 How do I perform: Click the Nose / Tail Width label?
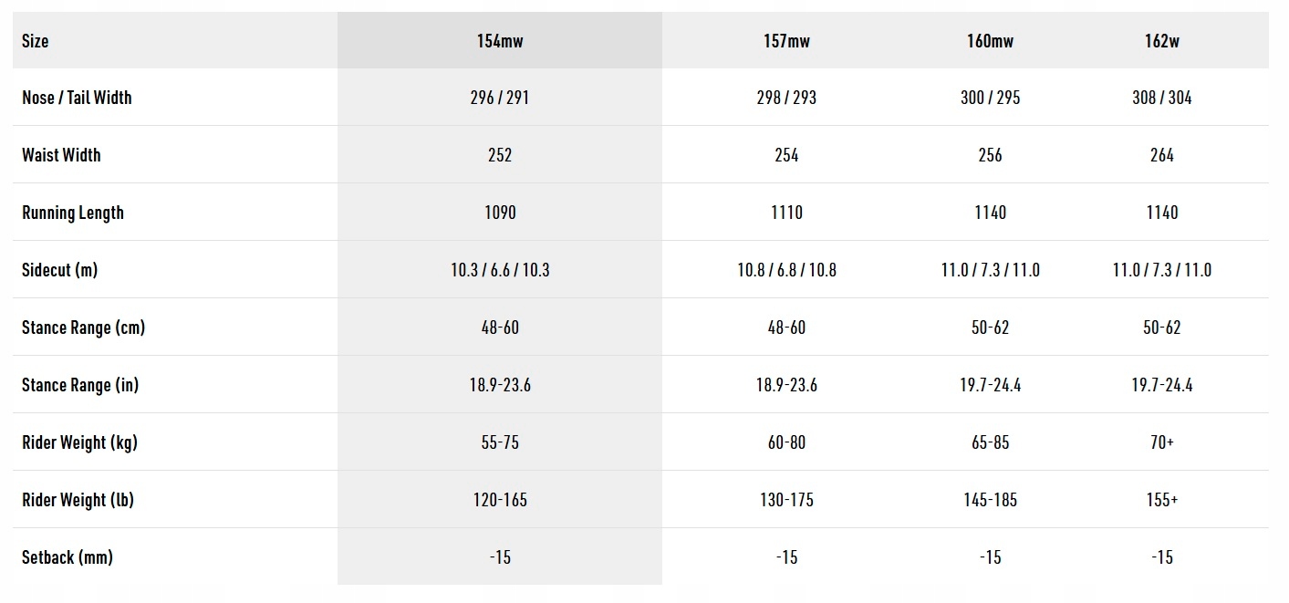(x=77, y=98)
